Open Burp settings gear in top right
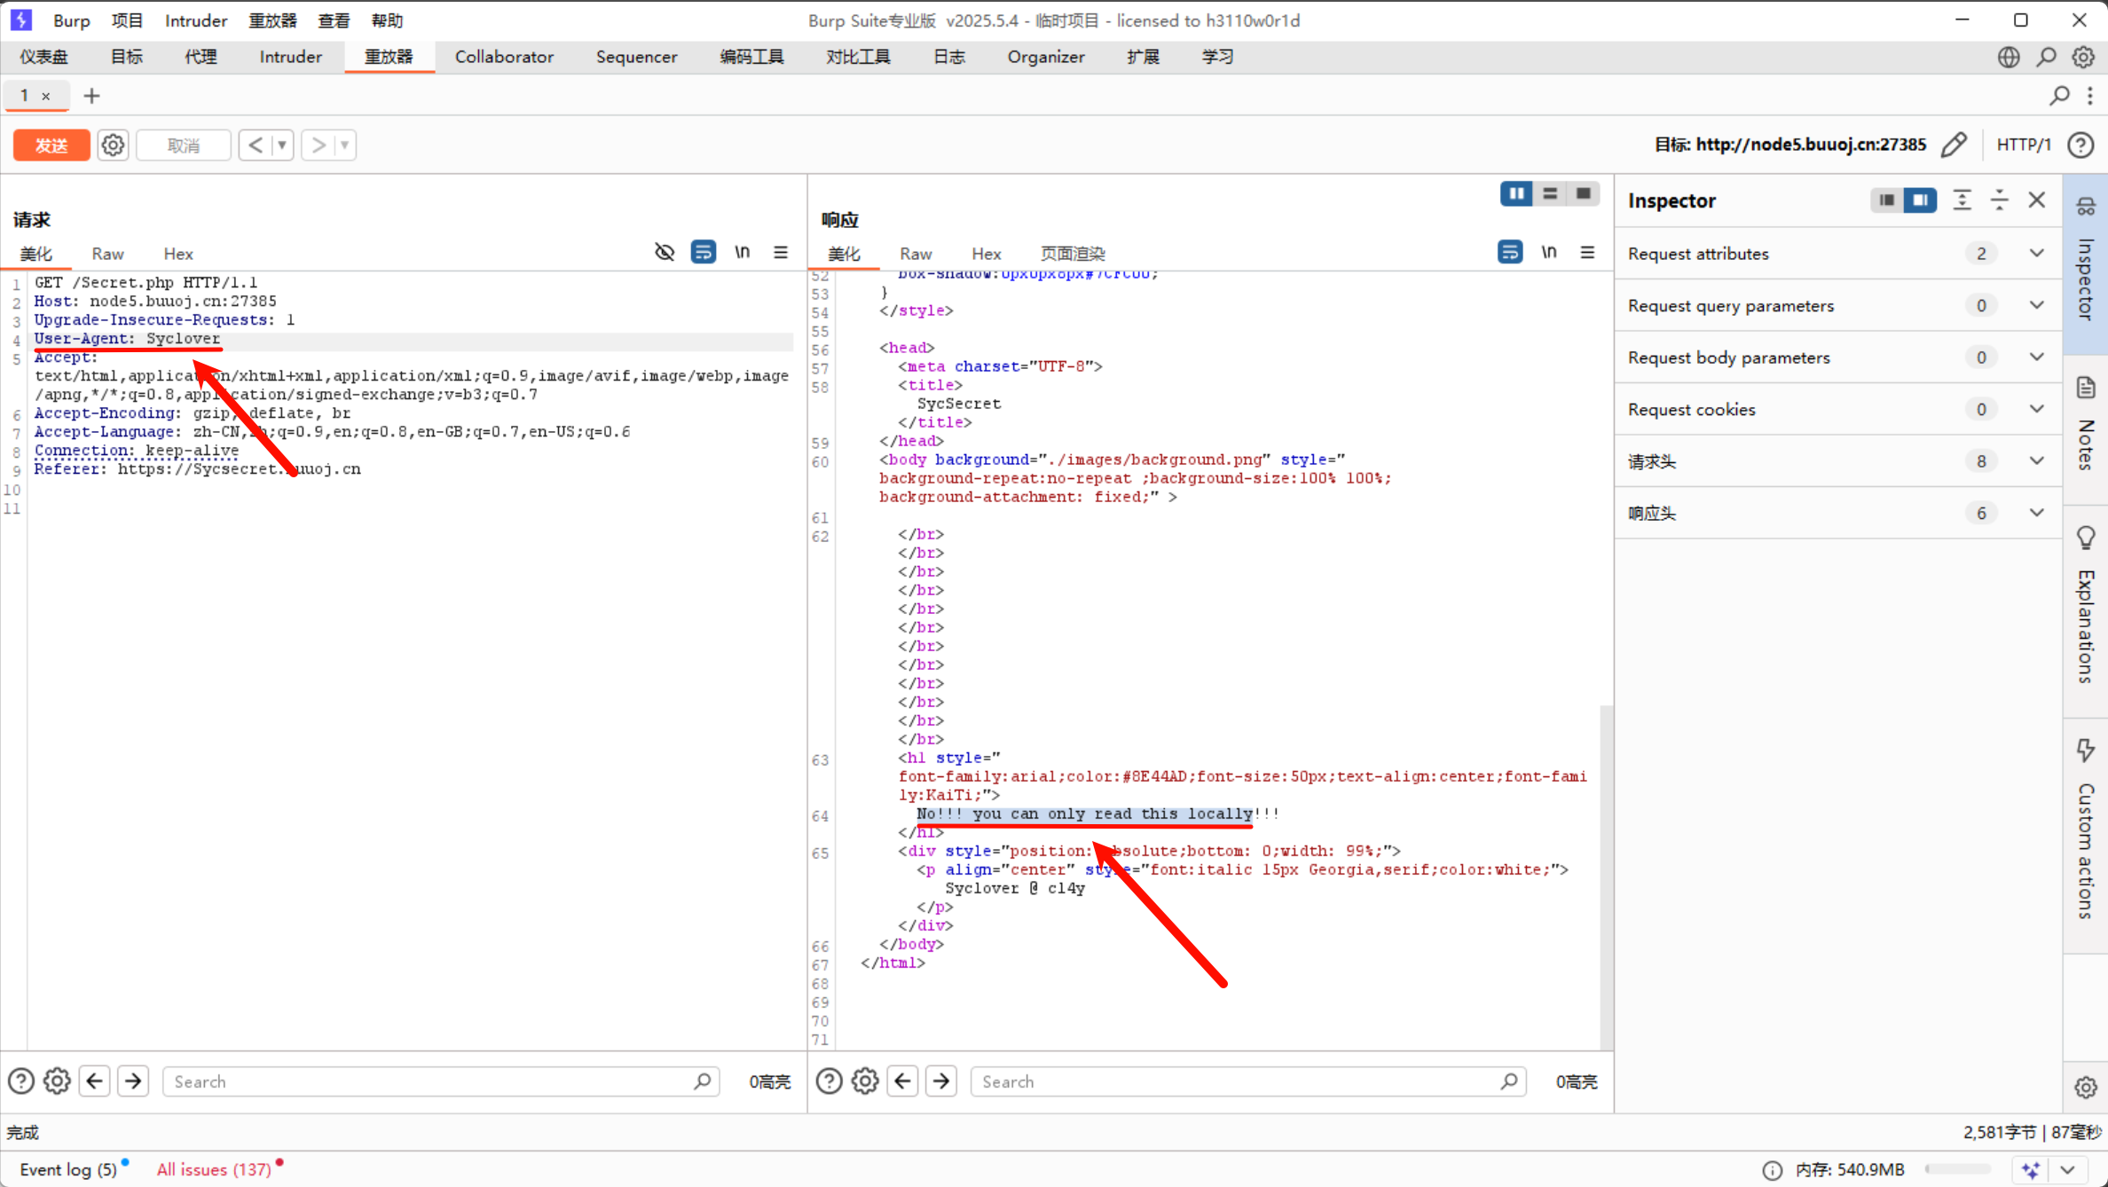The height and width of the screenshot is (1187, 2108). [x=2082, y=58]
